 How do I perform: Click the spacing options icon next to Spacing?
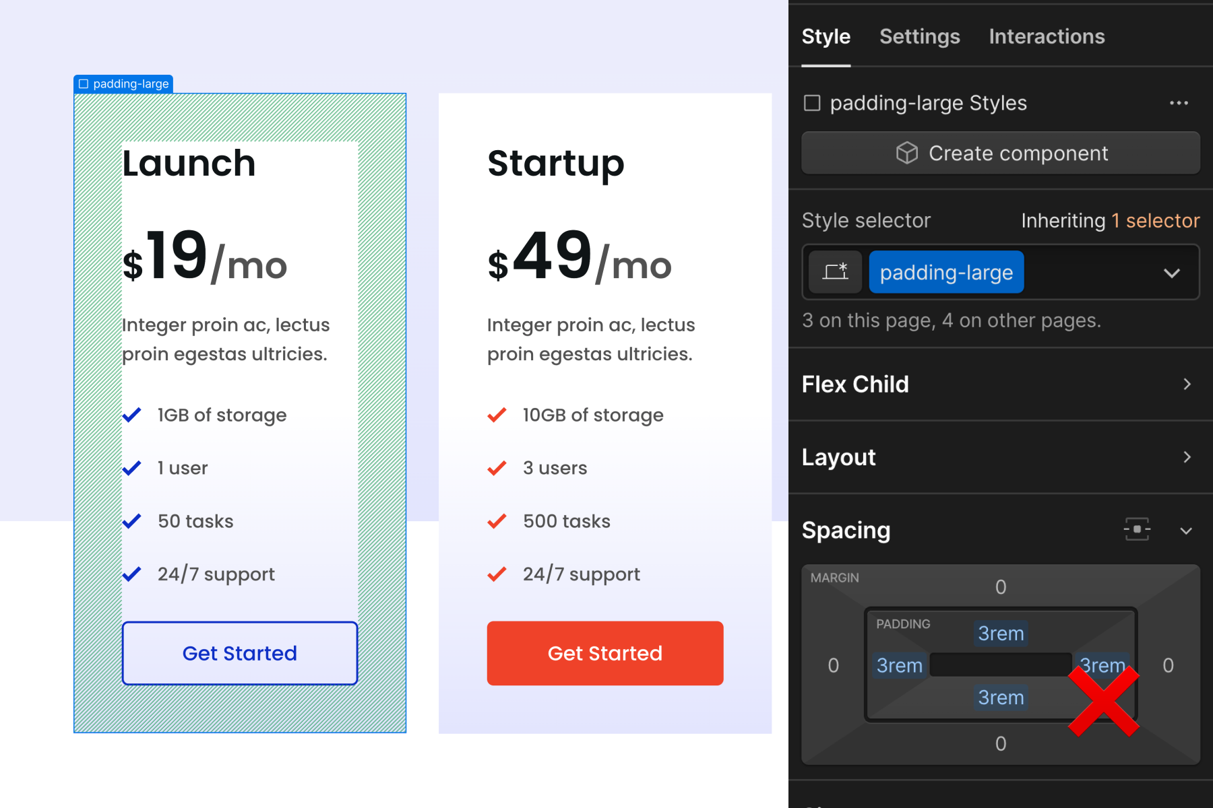coord(1137,529)
